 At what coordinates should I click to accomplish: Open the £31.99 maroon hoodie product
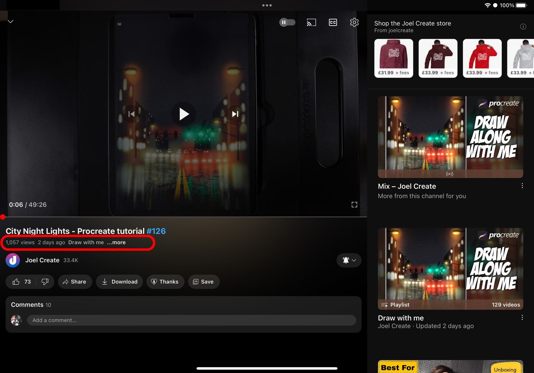click(394, 58)
